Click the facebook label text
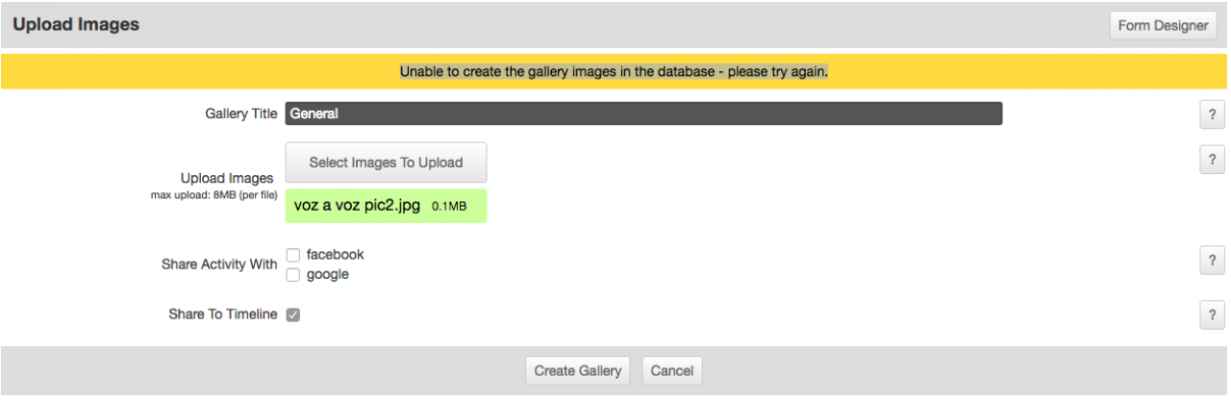 coord(335,255)
